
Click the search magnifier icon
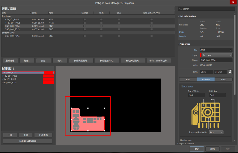180,9
